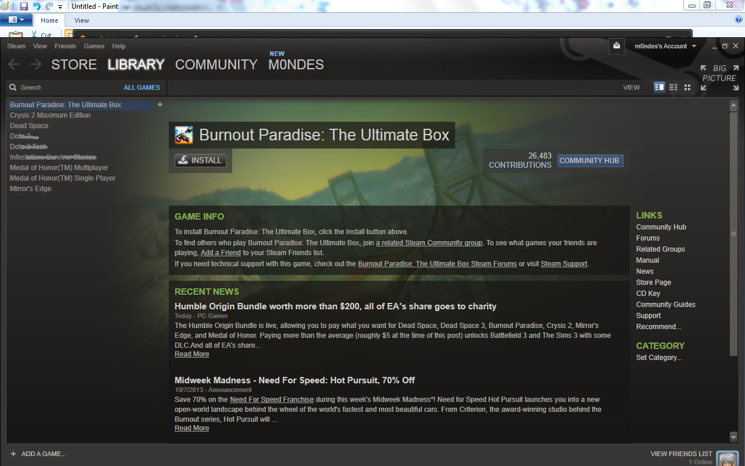Open VIEW FRIENDS LIST

pyautogui.click(x=682, y=454)
